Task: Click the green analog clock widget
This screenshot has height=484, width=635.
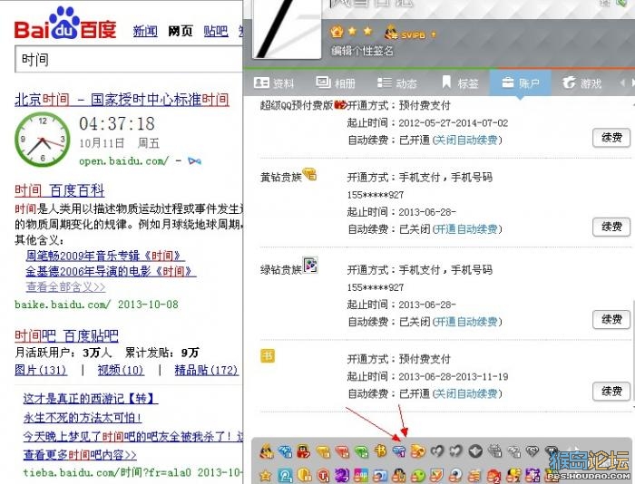Action: (x=42, y=140)
